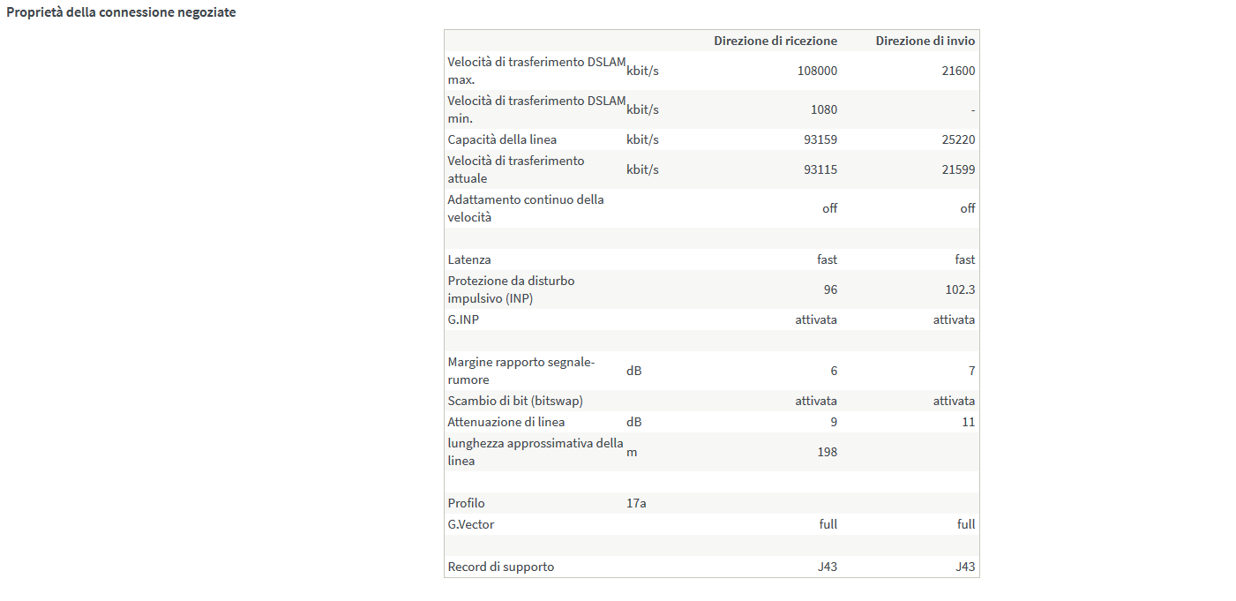
Task: Click 'Scambio di bit (bitswap)' label
Action: tap(515, 401)
